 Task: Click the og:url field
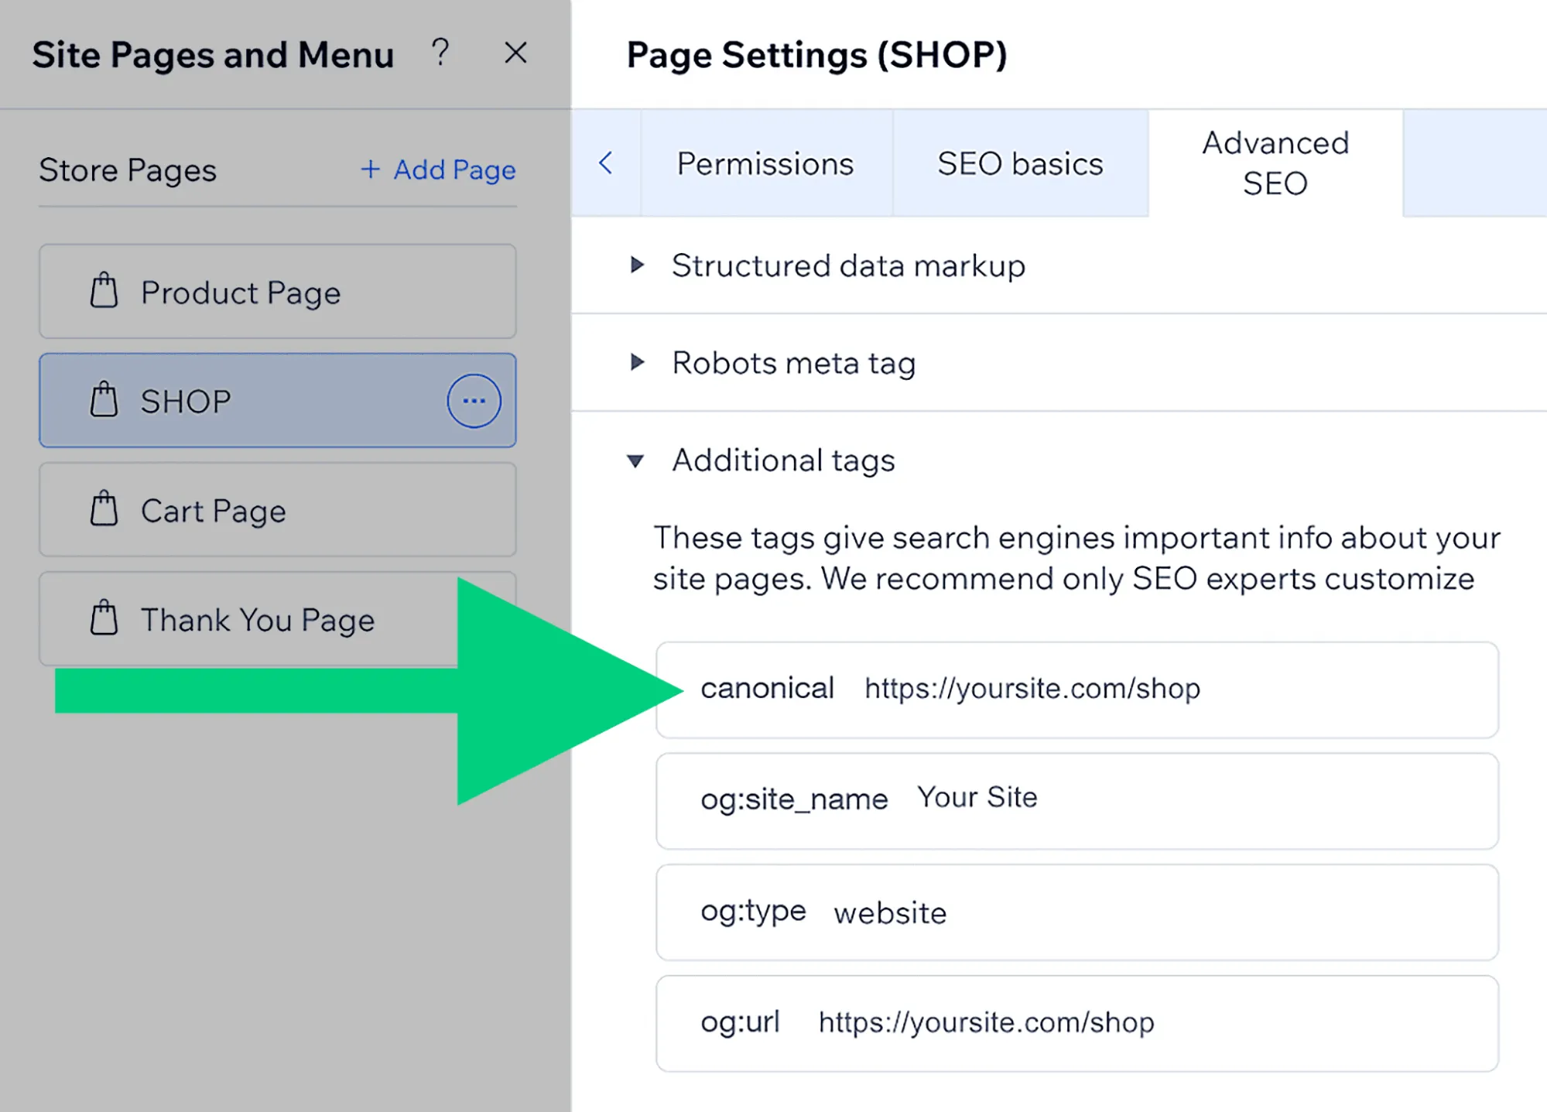tap(1076, 1023)
